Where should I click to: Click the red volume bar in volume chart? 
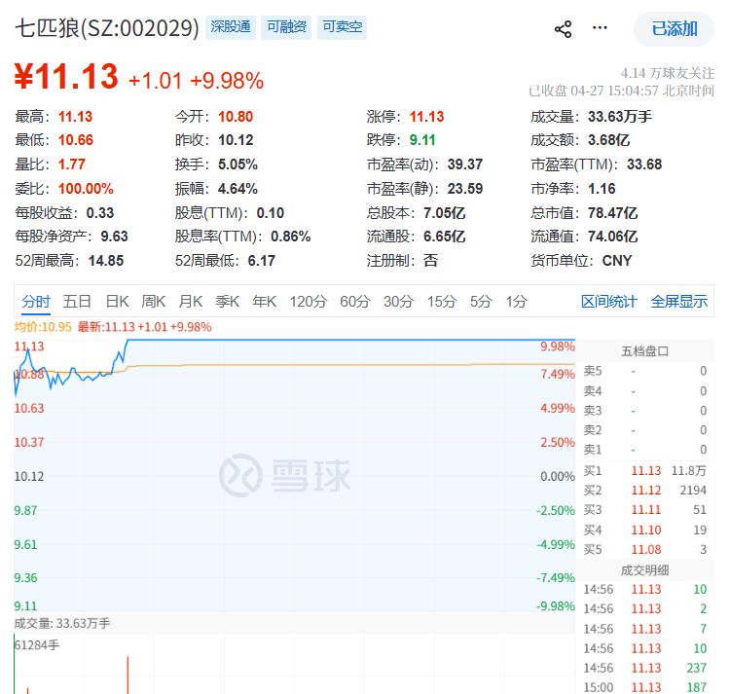(128, 675)
